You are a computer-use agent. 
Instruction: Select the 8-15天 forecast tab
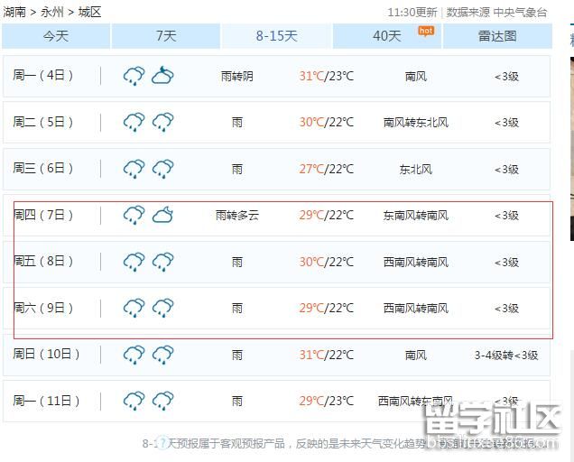point(276,36)
